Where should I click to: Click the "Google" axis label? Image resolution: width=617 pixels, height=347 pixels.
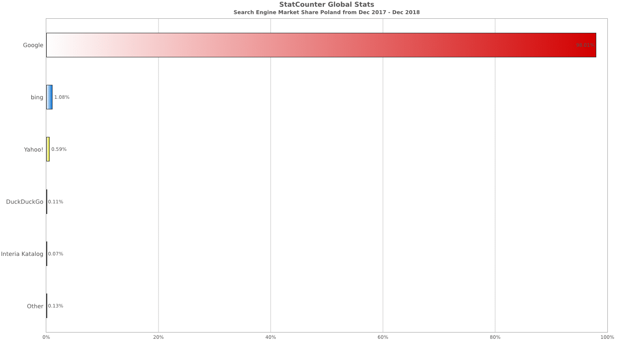pos(33,45)
